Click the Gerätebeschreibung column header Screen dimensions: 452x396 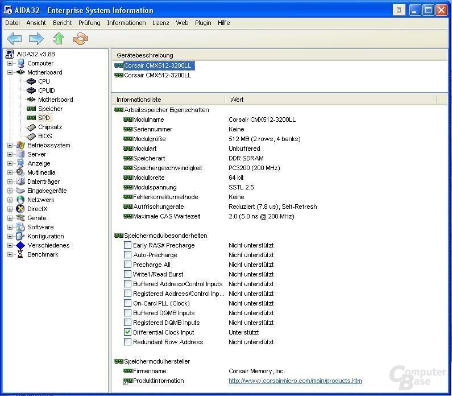[x=279, y=55]
